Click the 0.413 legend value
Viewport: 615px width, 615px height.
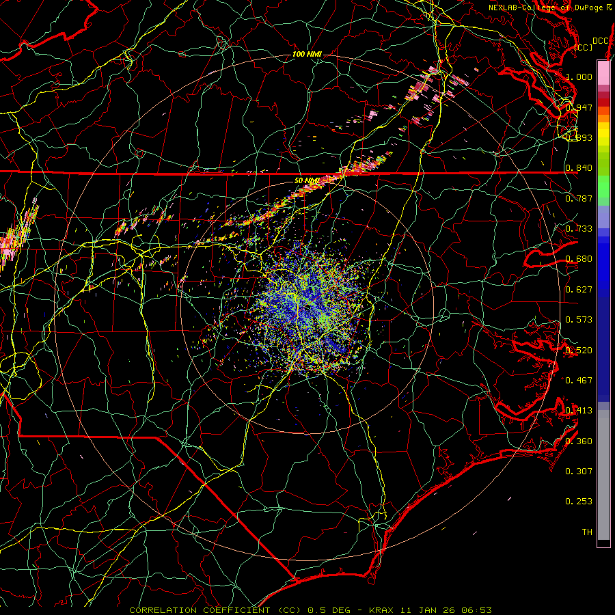point(579,410)
